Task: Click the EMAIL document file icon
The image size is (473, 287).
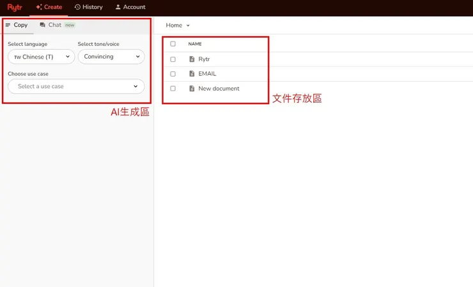Action: [192, 73]
